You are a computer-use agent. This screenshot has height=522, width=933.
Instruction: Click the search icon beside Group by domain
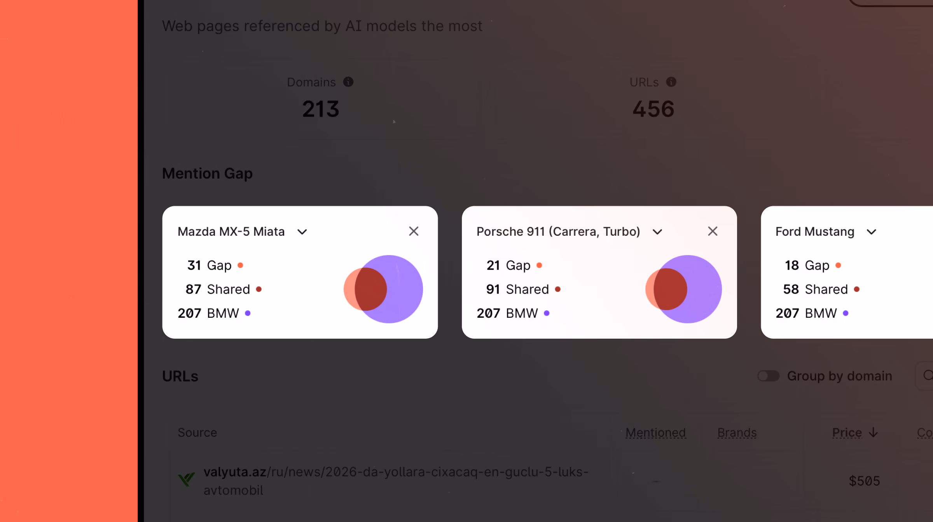click(x=928, y=375)
